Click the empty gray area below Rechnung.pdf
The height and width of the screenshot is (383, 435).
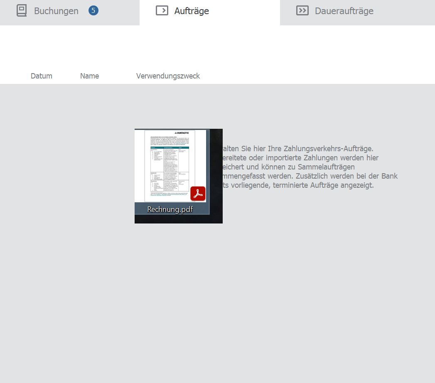click(x=179, y=291)
